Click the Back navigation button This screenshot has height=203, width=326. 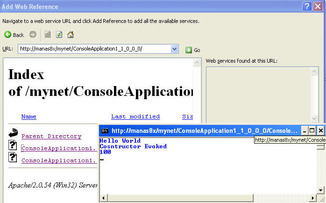[14, 35]
